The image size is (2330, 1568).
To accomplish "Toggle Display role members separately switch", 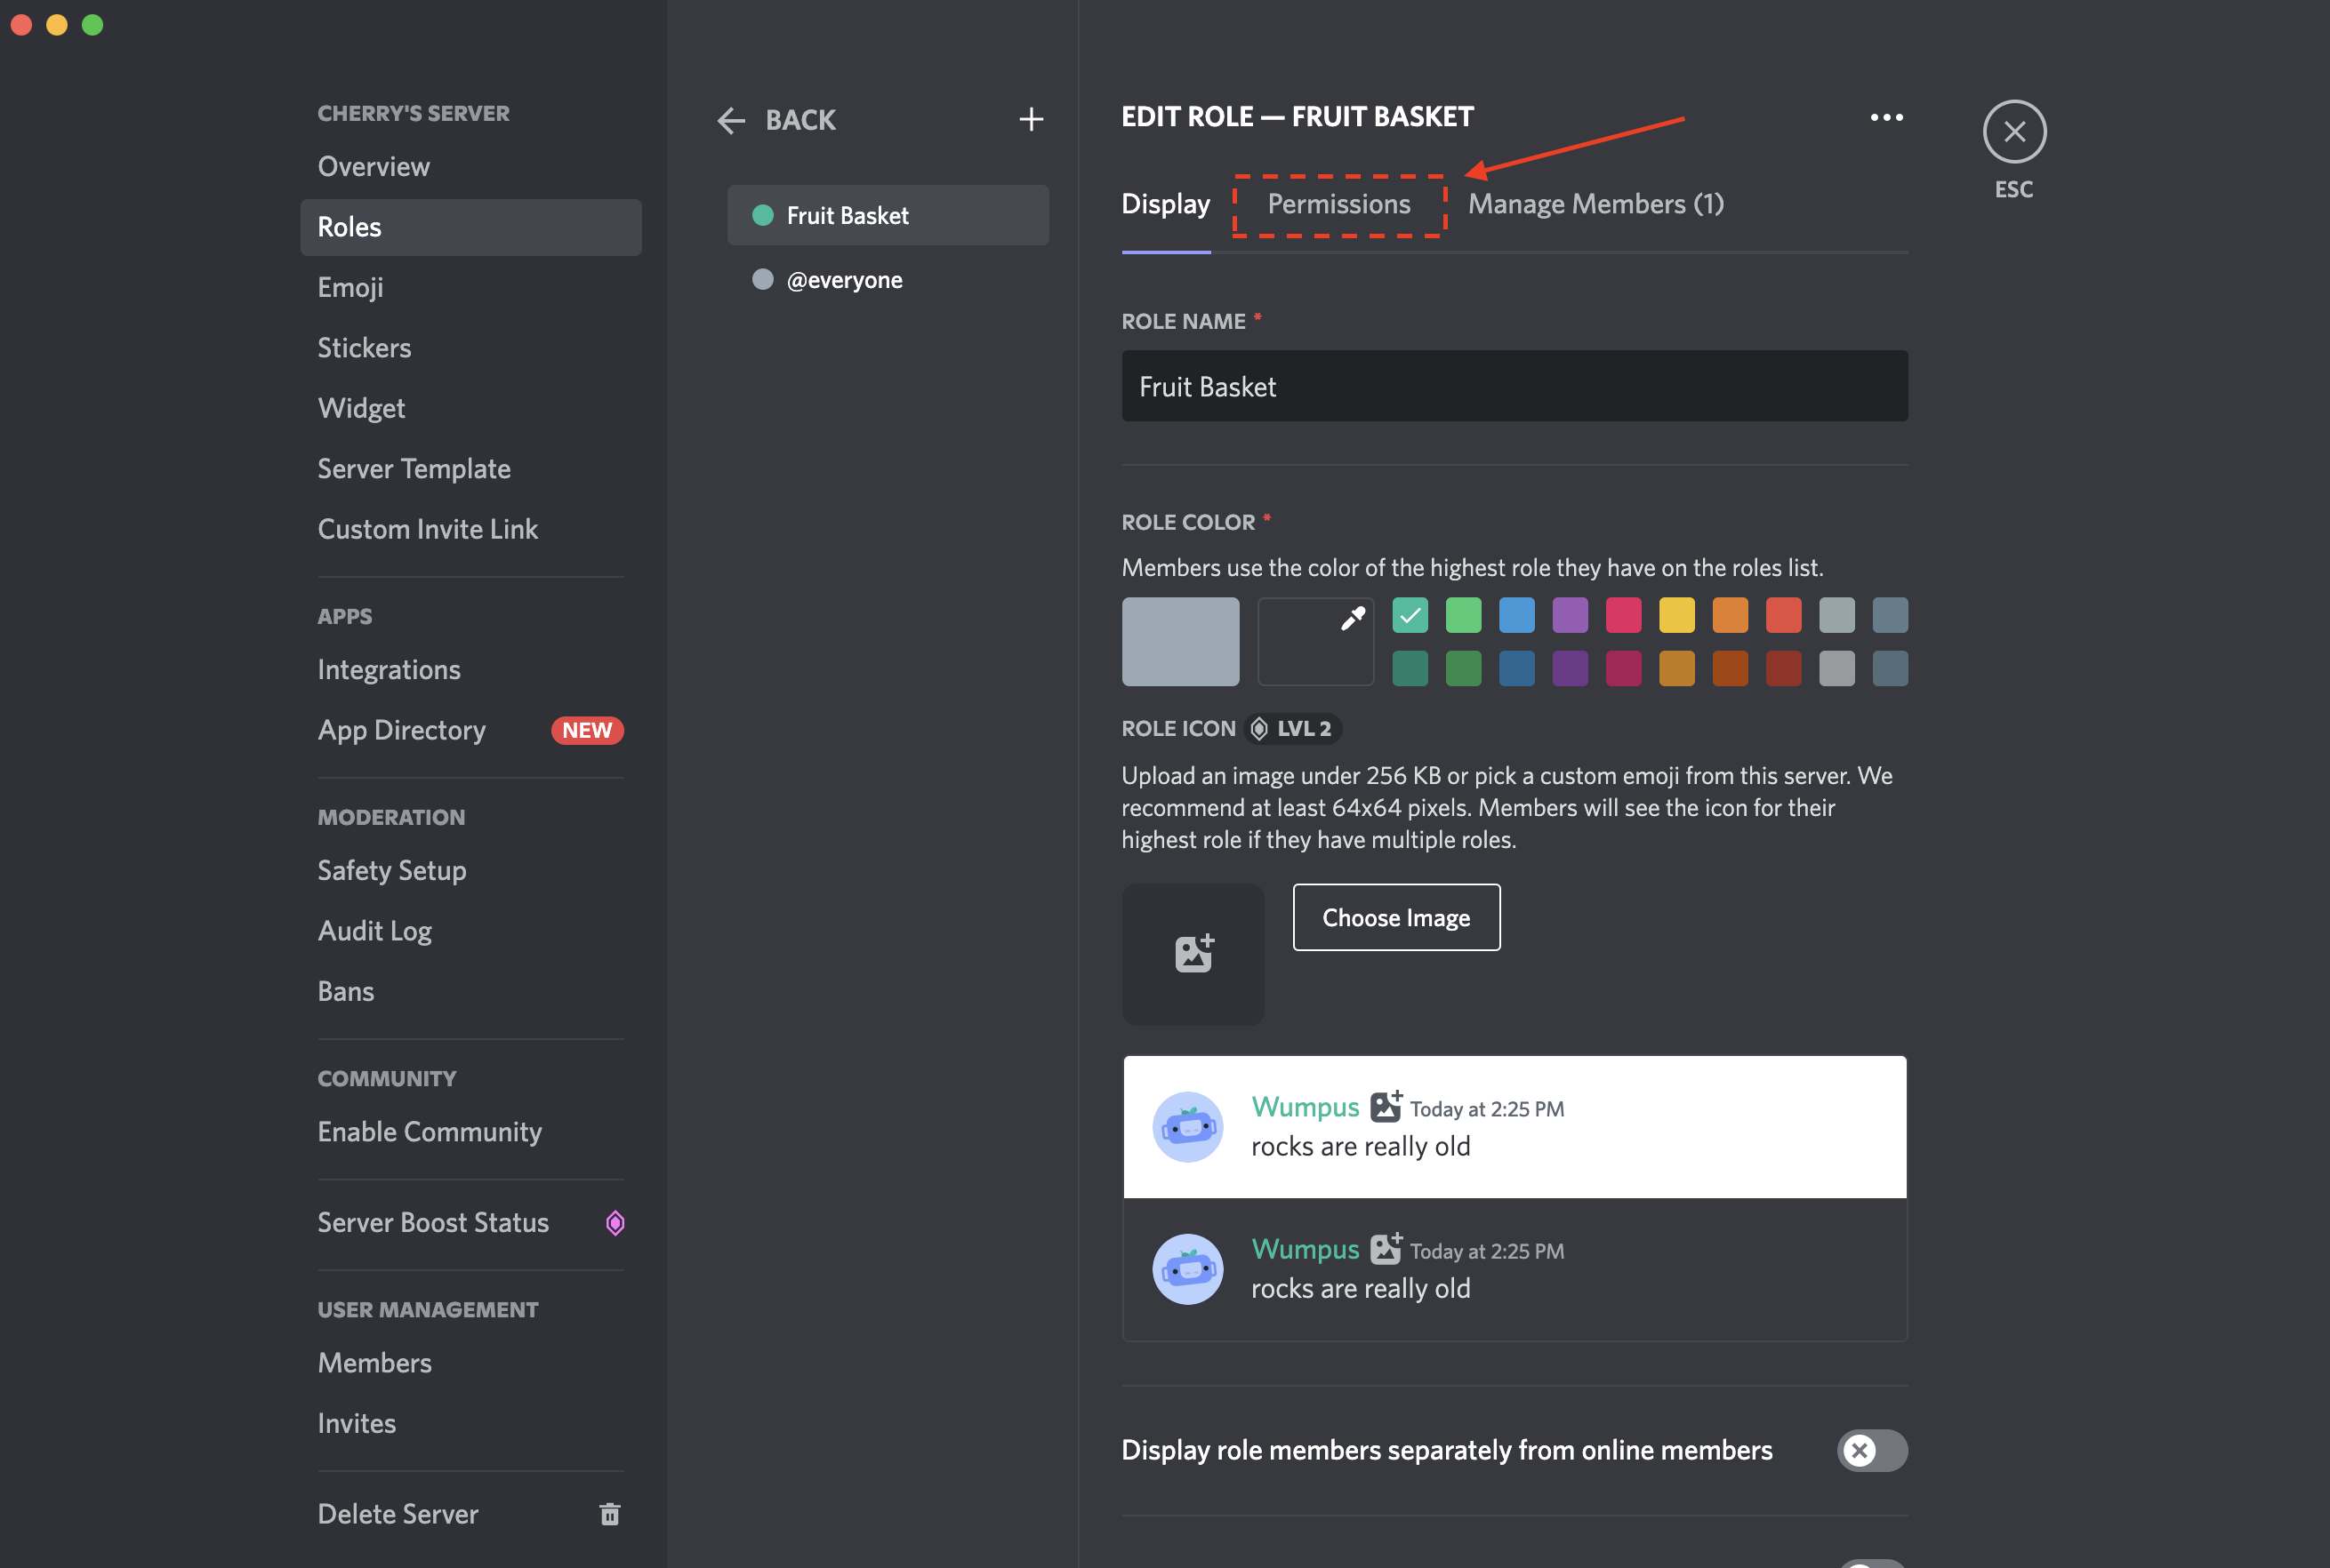I will point(1869,1447).
